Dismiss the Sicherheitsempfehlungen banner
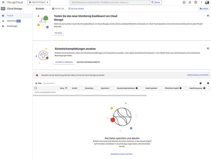 coord(208,48)
